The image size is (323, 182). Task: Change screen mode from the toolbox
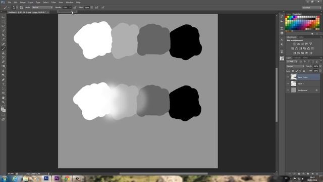tap(3, 119)
